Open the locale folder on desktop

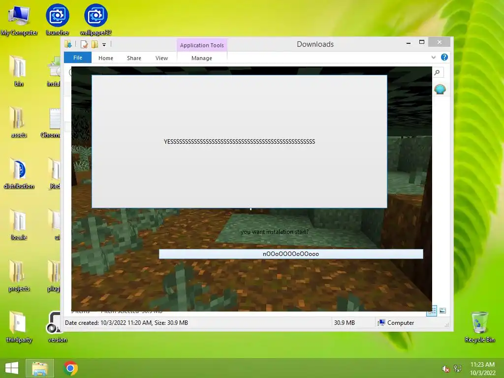click(19, 224)
